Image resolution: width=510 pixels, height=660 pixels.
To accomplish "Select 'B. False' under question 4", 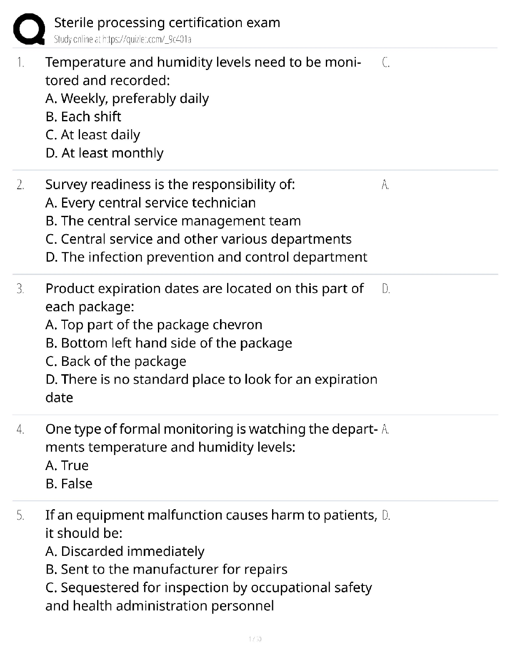I will coord(69,484).
